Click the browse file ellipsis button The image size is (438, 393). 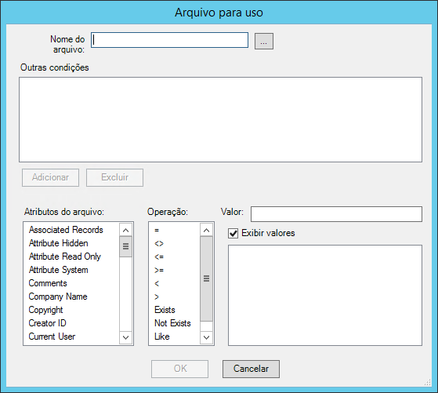[264, 41]
